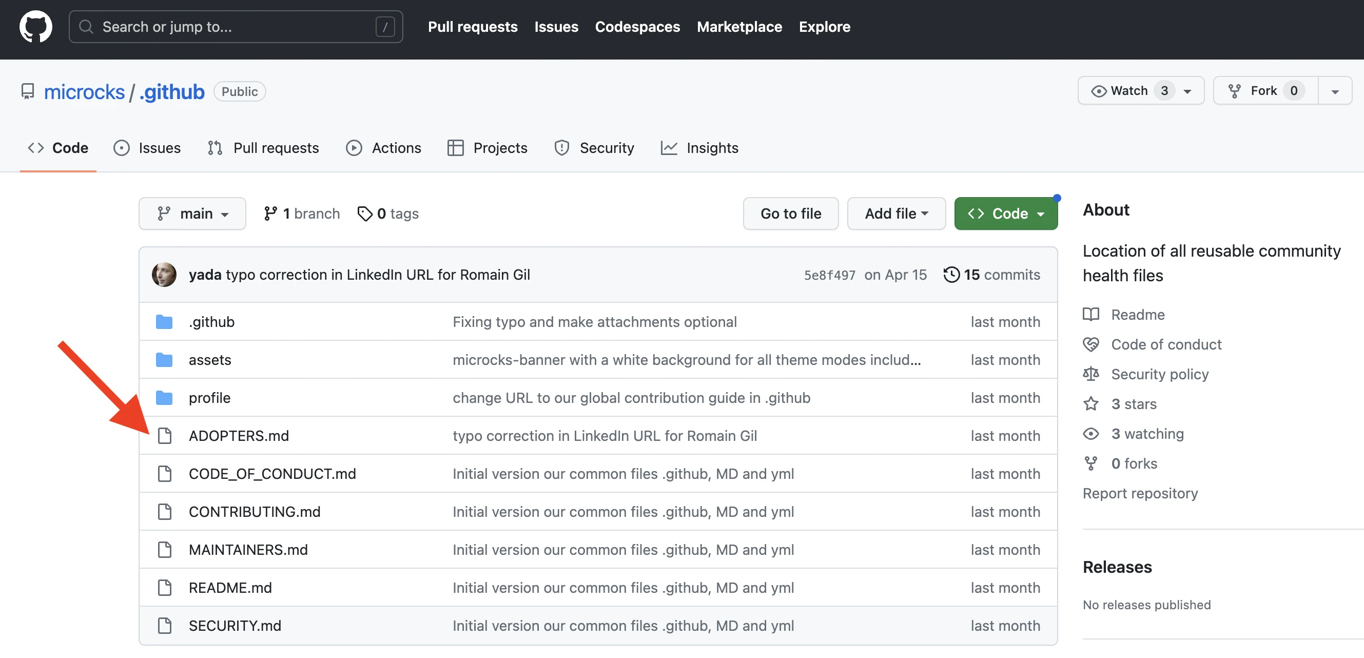
Task: Select the Actions play icon
Action: click(354, 148)
